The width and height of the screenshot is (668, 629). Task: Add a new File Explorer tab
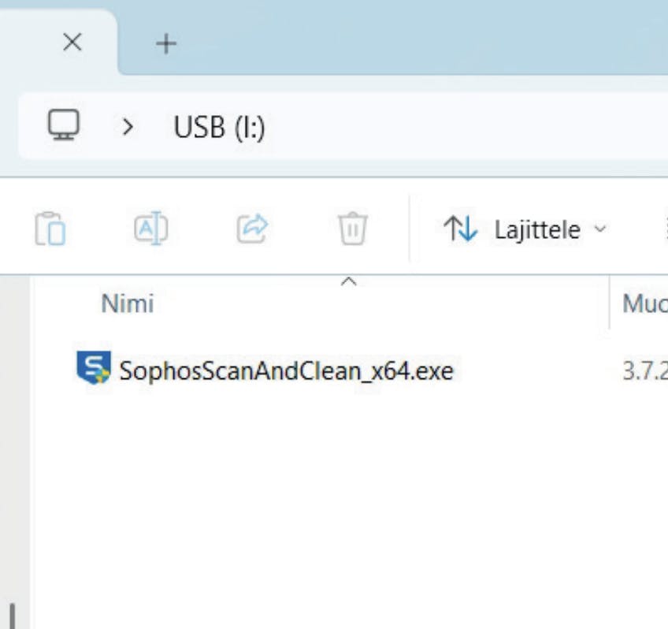(166, 43)
